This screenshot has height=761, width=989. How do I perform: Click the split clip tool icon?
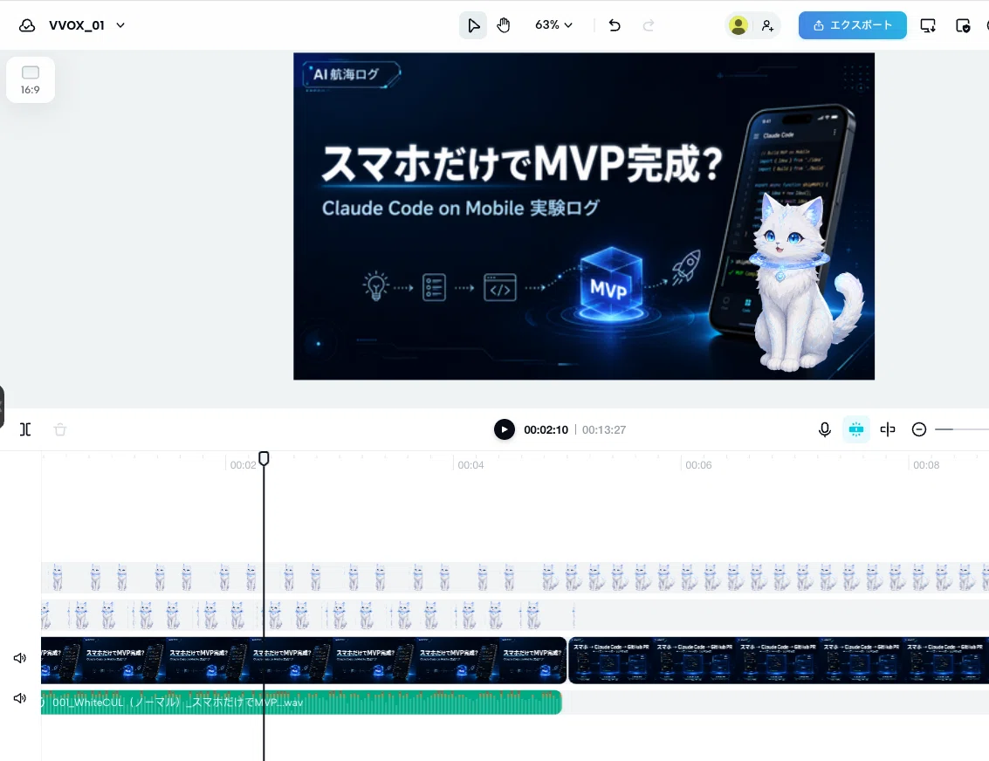[25, 429]
